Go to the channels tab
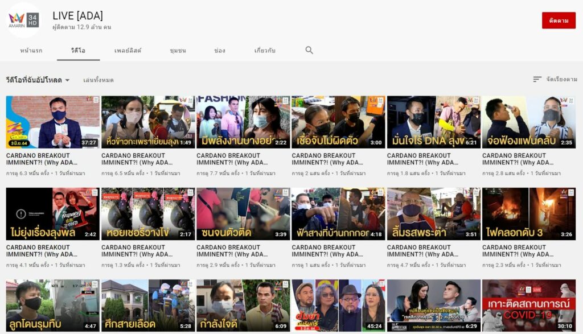Viewport: 583px width, 334px height. click(220, 51)
